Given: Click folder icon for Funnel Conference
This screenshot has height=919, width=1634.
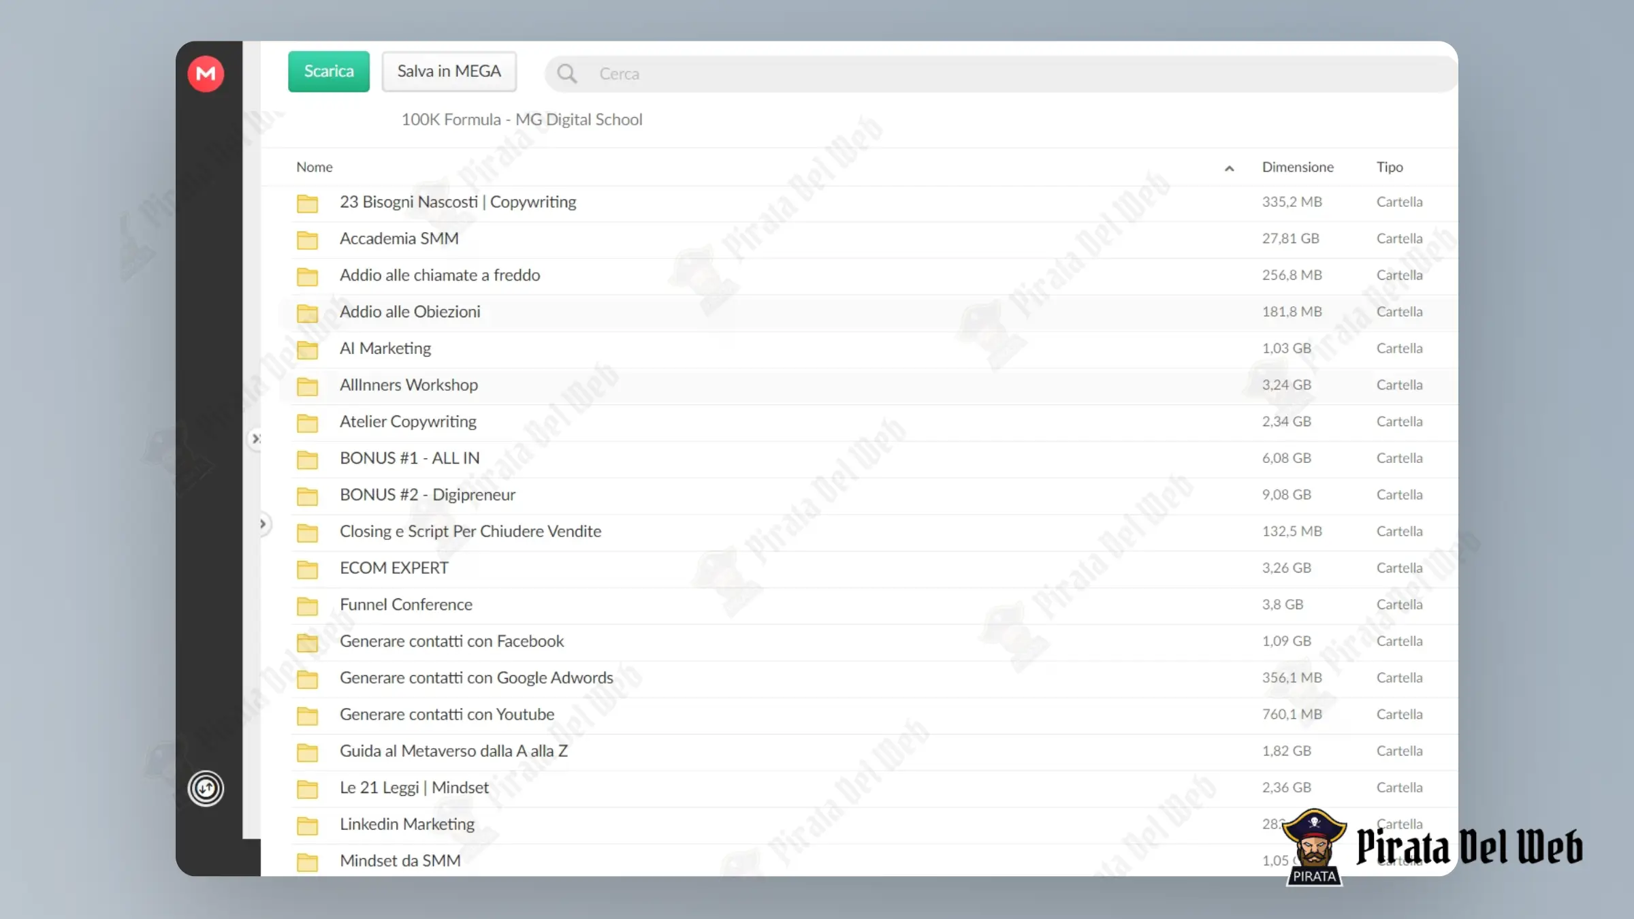Looking at the screenshot, I should pos(307,606).
